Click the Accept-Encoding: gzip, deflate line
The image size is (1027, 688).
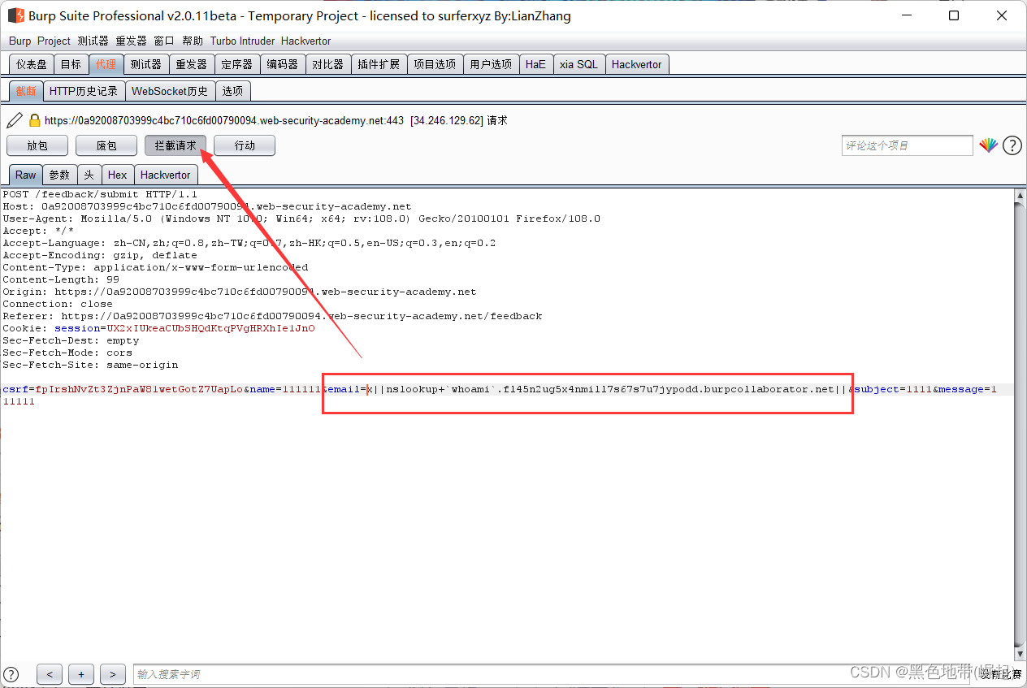(x=100, y=255)
